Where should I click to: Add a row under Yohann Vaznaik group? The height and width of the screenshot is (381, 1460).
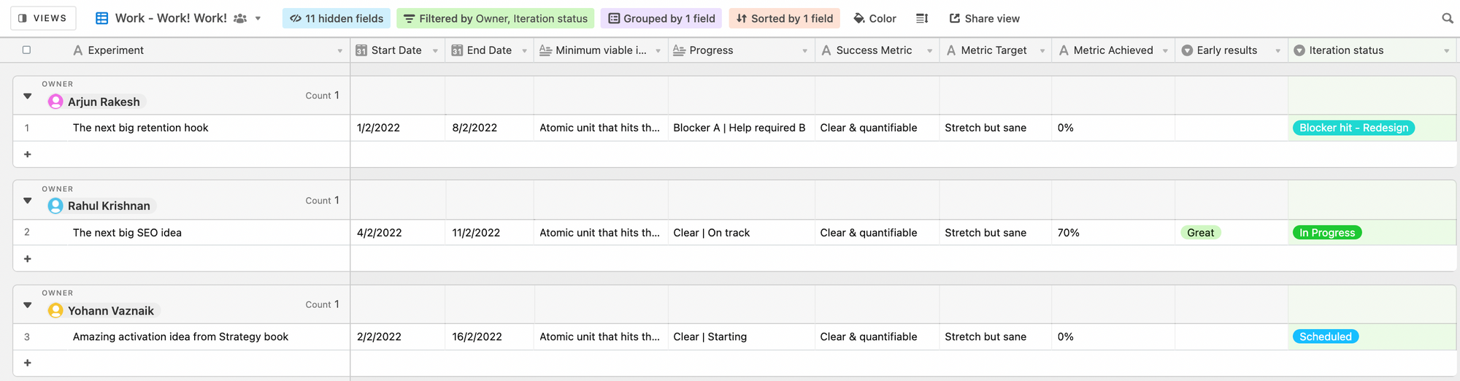[x=28, y=363]
